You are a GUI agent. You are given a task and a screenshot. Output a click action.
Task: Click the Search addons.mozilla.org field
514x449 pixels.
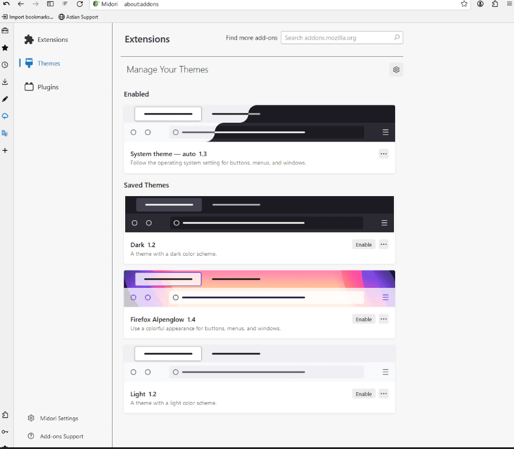click(338, 38)
